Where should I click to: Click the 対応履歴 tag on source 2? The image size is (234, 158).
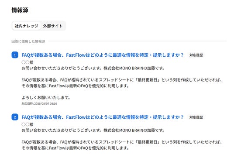pos(196,117)
